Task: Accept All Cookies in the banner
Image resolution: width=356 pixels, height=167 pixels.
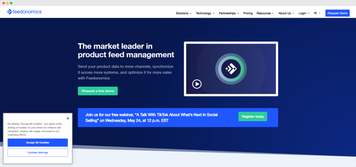Action: coord(38,142)
